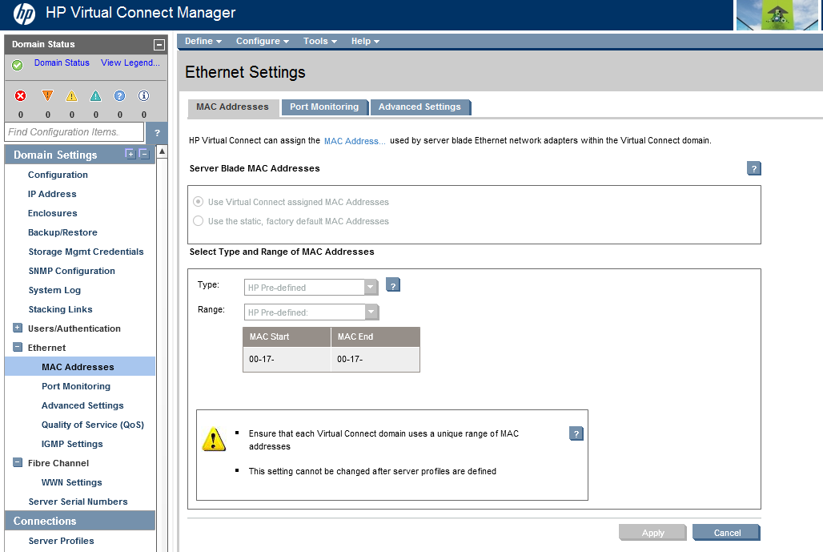Switch to the Advanced Settings tab
This screenshot has width=823, height=552.
click(420, 107)
